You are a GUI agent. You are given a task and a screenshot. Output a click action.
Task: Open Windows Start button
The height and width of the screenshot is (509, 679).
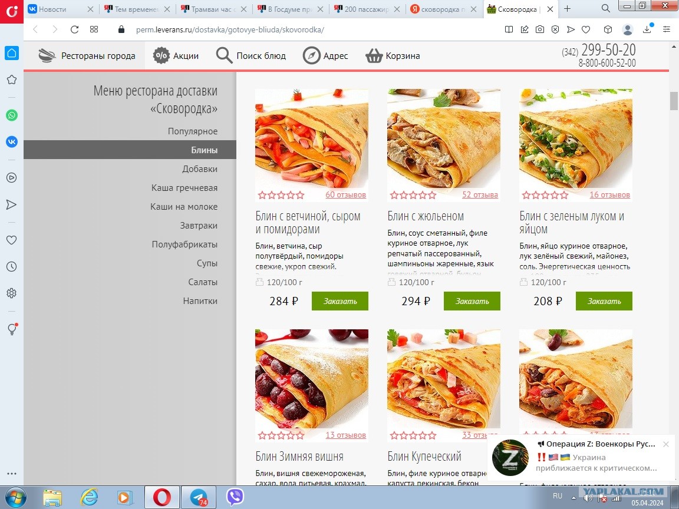(x=15, y=497)
